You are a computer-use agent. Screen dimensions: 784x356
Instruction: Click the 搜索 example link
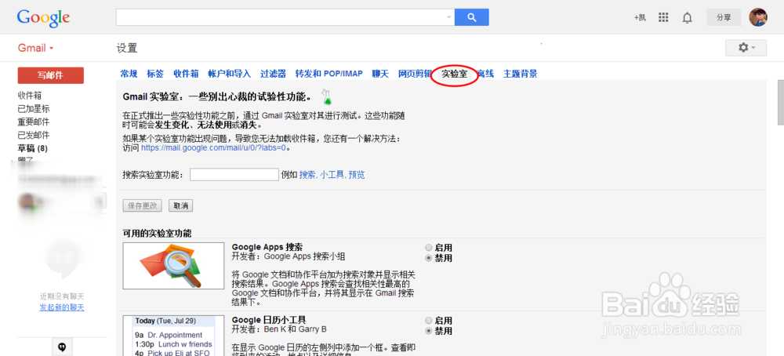coord(307,175)
